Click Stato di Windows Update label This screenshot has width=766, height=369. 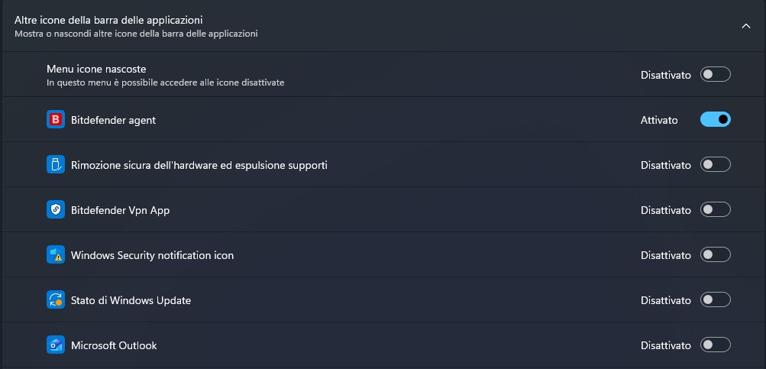(x=131, y=300)
